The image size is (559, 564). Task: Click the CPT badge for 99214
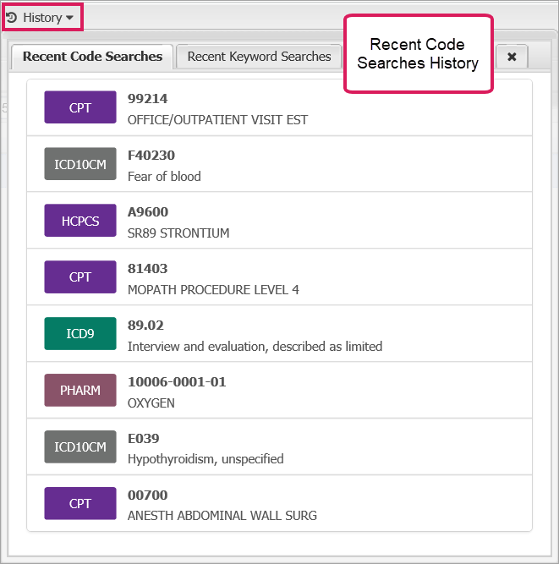pyautogui.click(x=80, y=107)
